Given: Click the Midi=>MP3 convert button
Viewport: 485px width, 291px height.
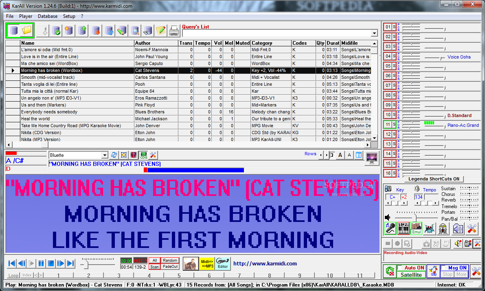Looking at the screenshot, I should [207, 263].
